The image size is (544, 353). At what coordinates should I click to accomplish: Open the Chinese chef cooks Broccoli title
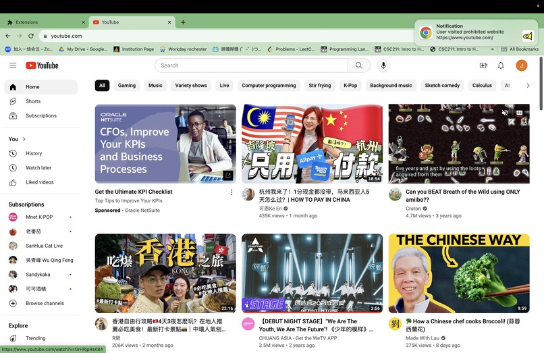click(463, 325)
